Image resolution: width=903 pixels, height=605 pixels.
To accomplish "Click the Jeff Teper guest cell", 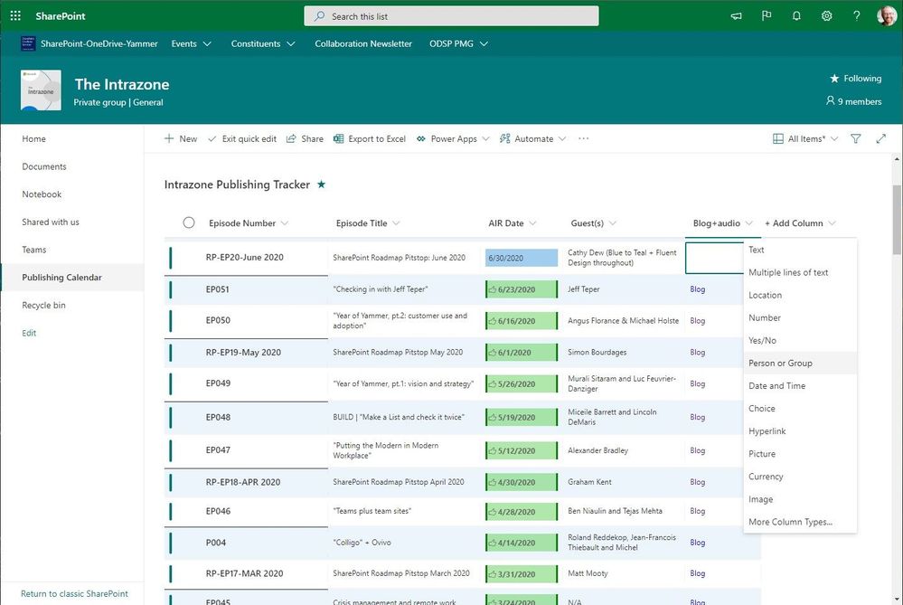I will pyautogui.click(x=583, y=289).
